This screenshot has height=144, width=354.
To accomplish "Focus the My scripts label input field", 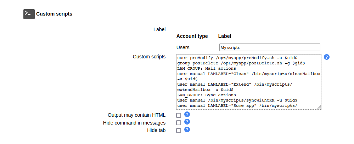I will [x=269, y=47].
